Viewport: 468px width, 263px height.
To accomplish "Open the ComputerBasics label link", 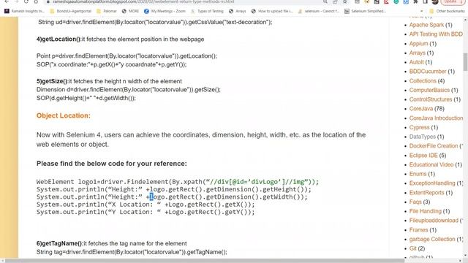I will point(429,90).
